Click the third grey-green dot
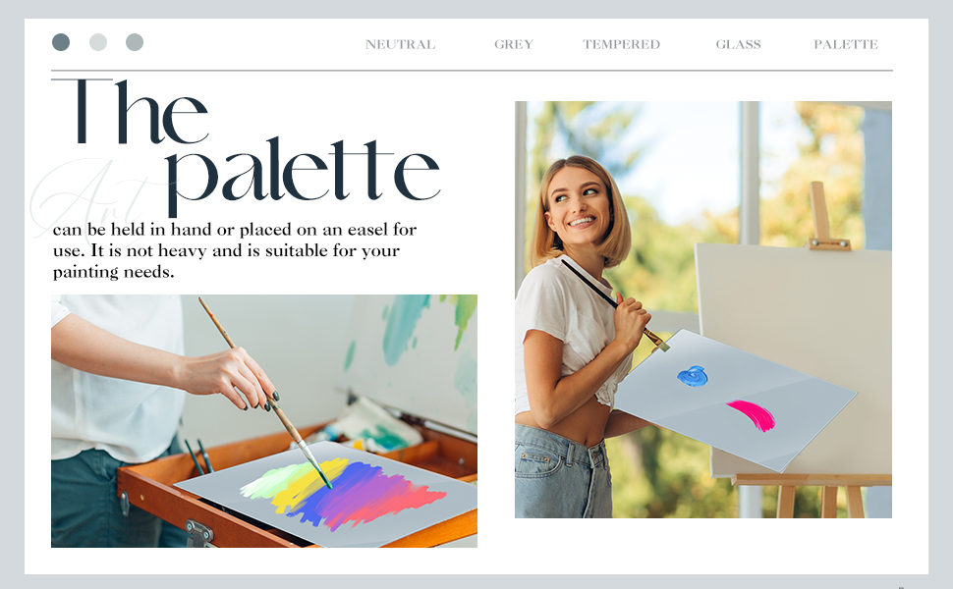953x589 pixels. coord(135,42)
